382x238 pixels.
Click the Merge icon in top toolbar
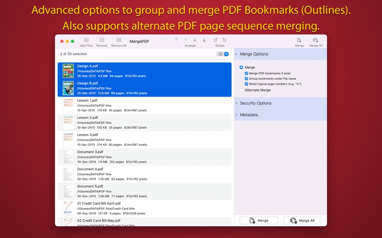(x=299, y=40)
